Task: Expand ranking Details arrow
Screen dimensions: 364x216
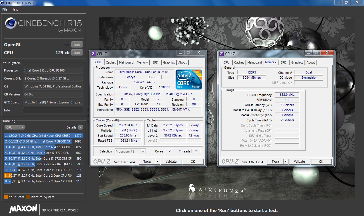Action: (81, 127)
